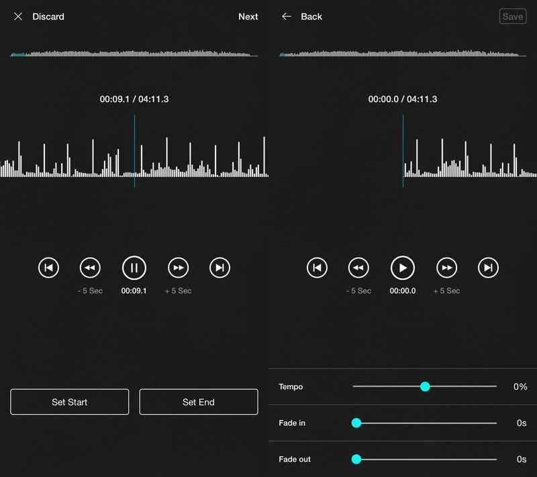537x477 pixels.
Task: Click the Tempo slider handle
Action: [425, 386]
